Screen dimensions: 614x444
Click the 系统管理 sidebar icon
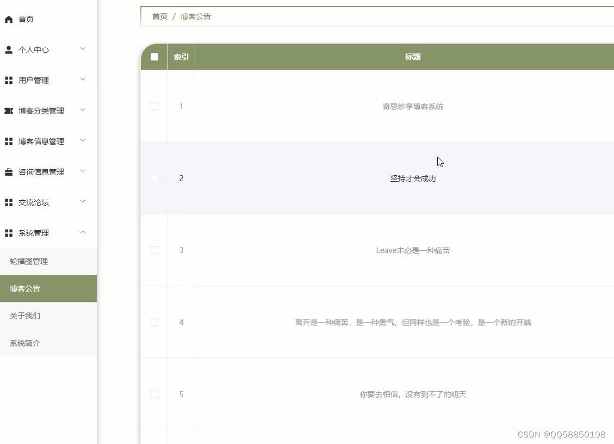[x=8, y=232]
